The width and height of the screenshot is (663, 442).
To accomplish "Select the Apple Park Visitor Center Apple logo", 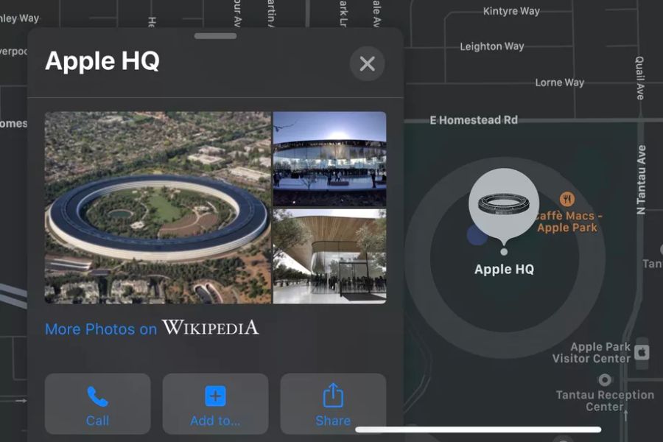I will tap(642, 352).
